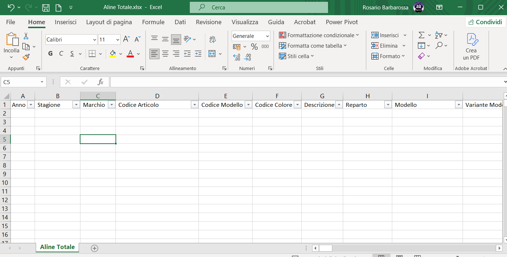
Task: Toggle italic formatting with the C button
Action: click(61, 54)
